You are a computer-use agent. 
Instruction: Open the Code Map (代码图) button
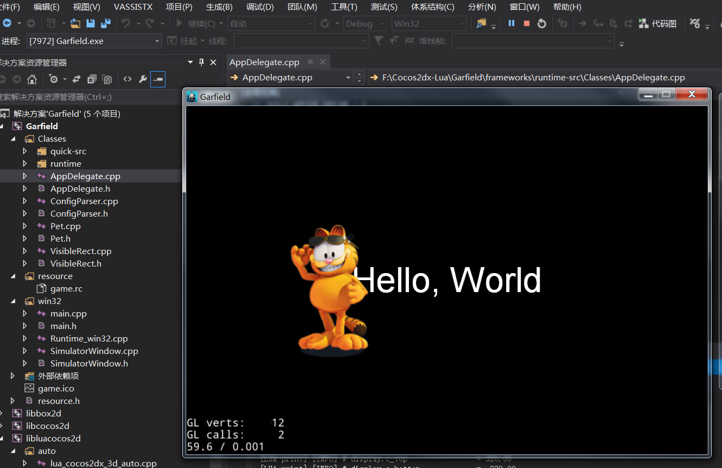coord(657,23)
